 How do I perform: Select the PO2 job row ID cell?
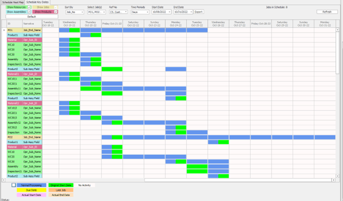click(x=14, y=138)
